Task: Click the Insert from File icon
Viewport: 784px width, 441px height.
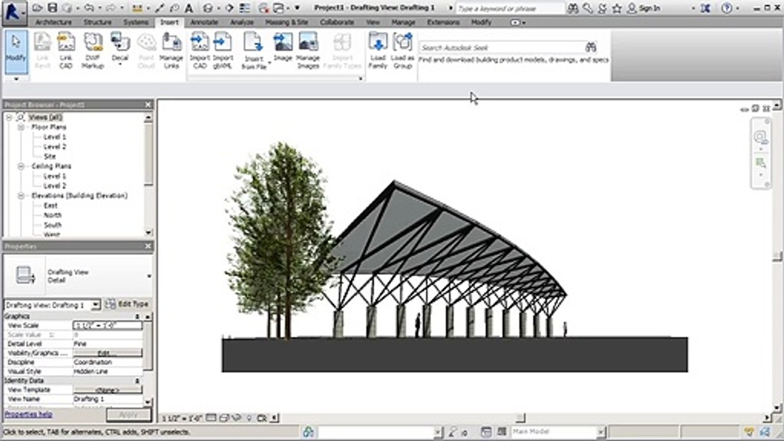Action: (253, 50)
